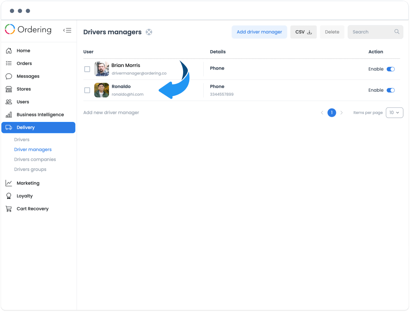Open the Orders menu item
The width and height of the screenshot is (410, 312).
coord(38,63)
